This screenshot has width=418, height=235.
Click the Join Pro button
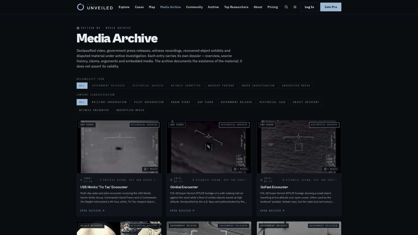click(331, 7)
